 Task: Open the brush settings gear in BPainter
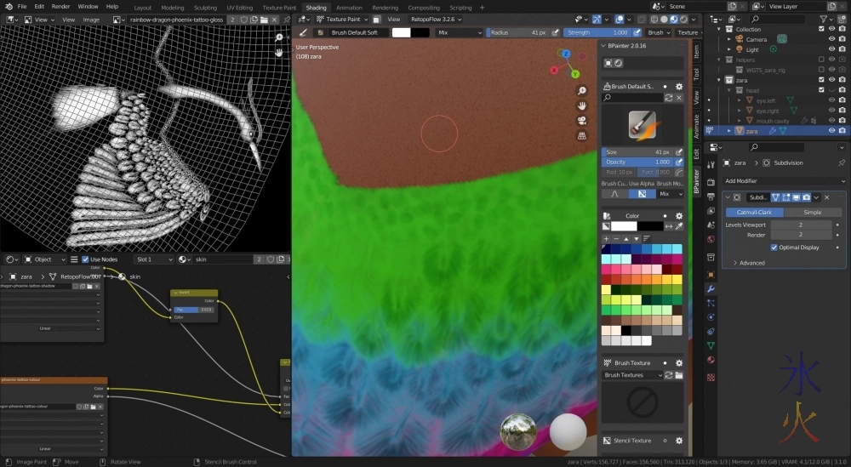click(679, 86)
